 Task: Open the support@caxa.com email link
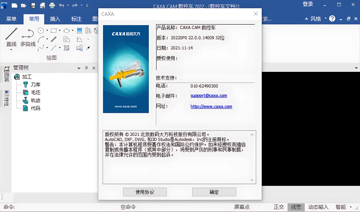click(209, 95)
